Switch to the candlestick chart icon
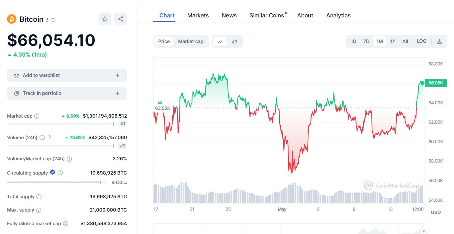Viewport: 454px width, 234px height. tap(235, 41)
